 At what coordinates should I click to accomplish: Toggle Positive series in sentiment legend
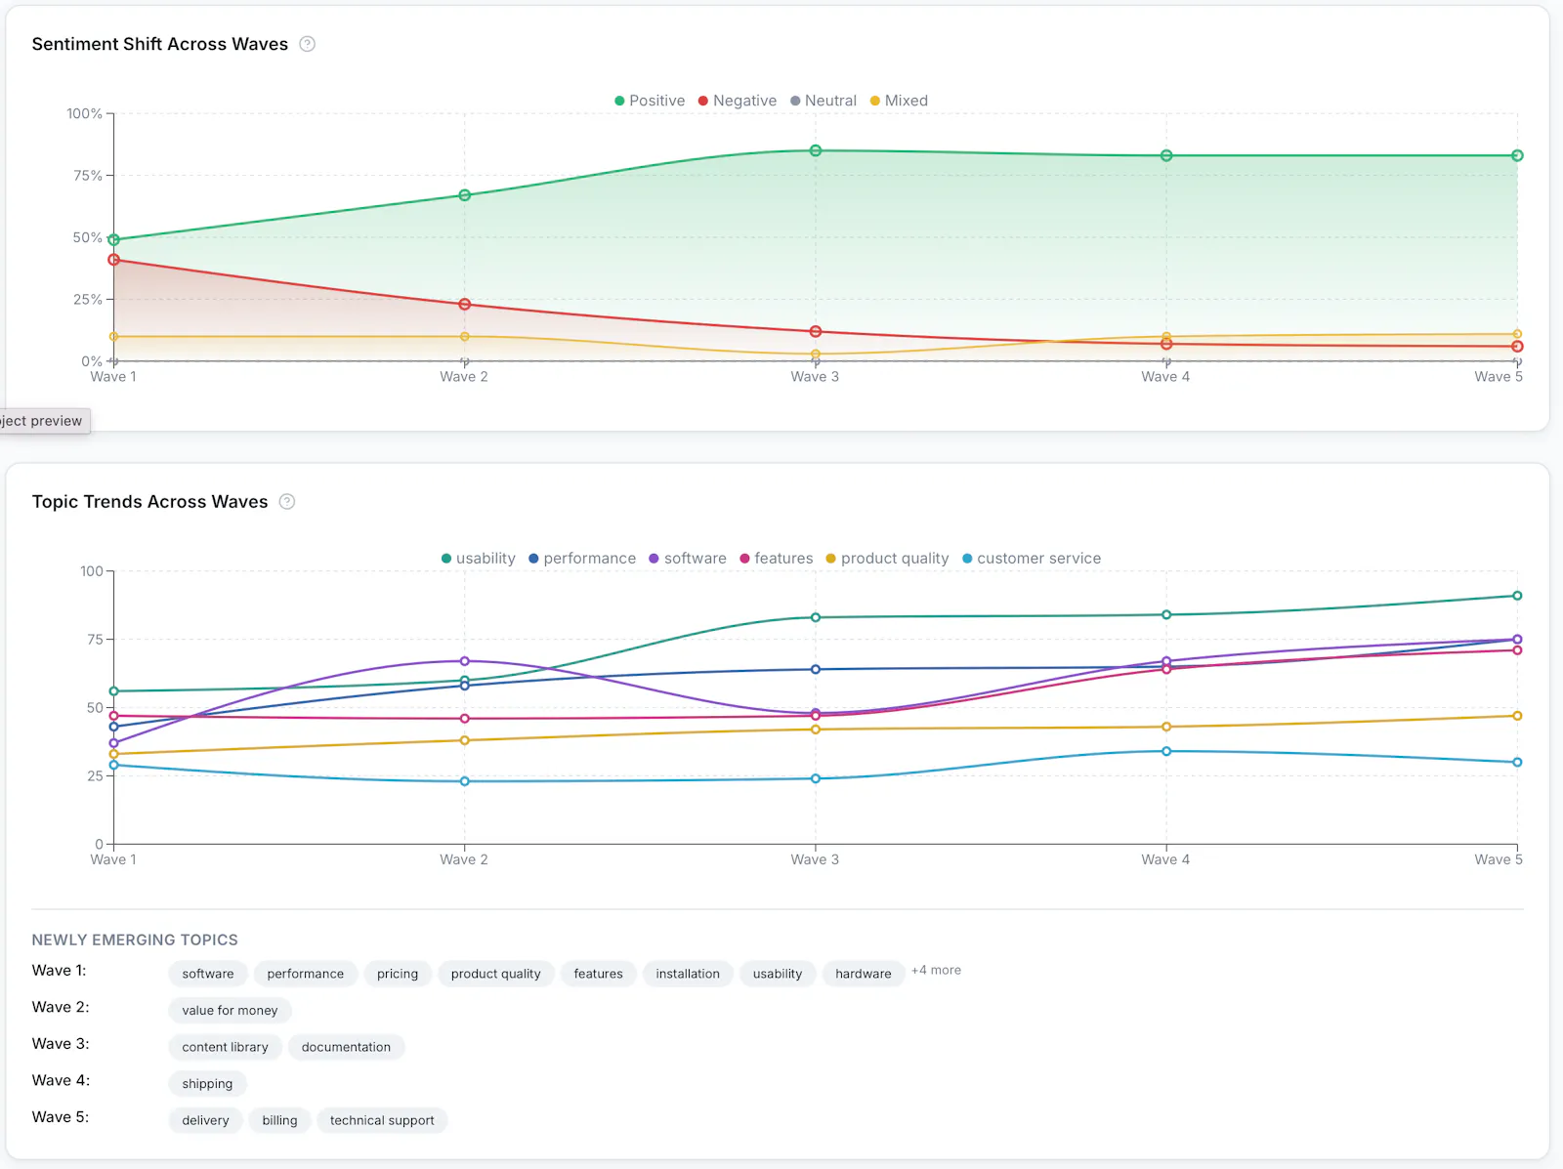[650, 101]
